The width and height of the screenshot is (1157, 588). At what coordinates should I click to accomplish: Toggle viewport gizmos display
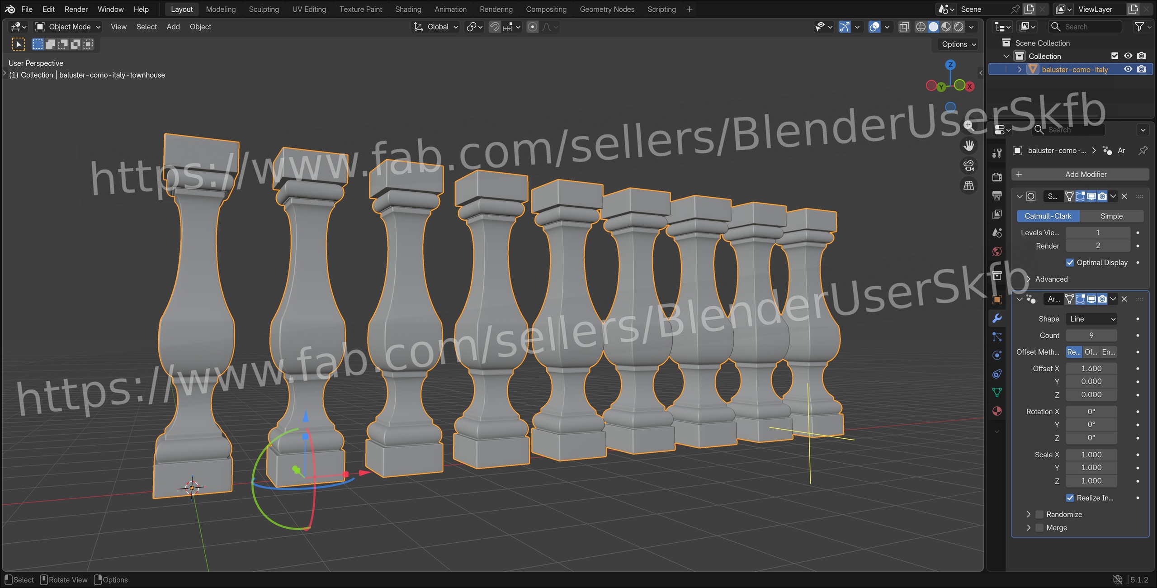tap(844, 27)
